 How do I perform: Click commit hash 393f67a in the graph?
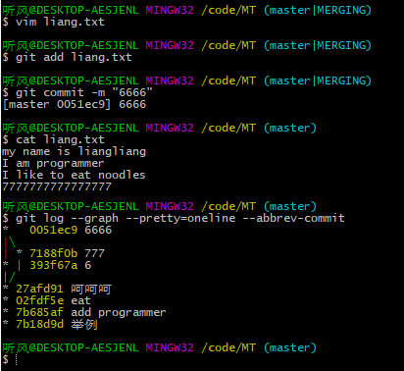pyautogui.click(x=54, y=265)
